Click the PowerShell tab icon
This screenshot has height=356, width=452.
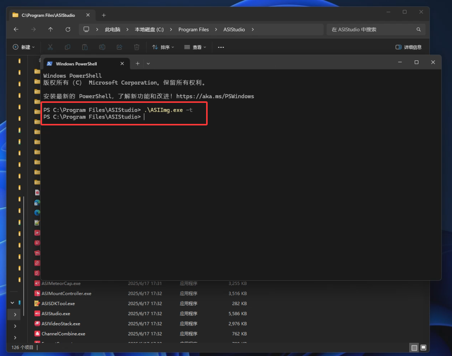[50, 64]
